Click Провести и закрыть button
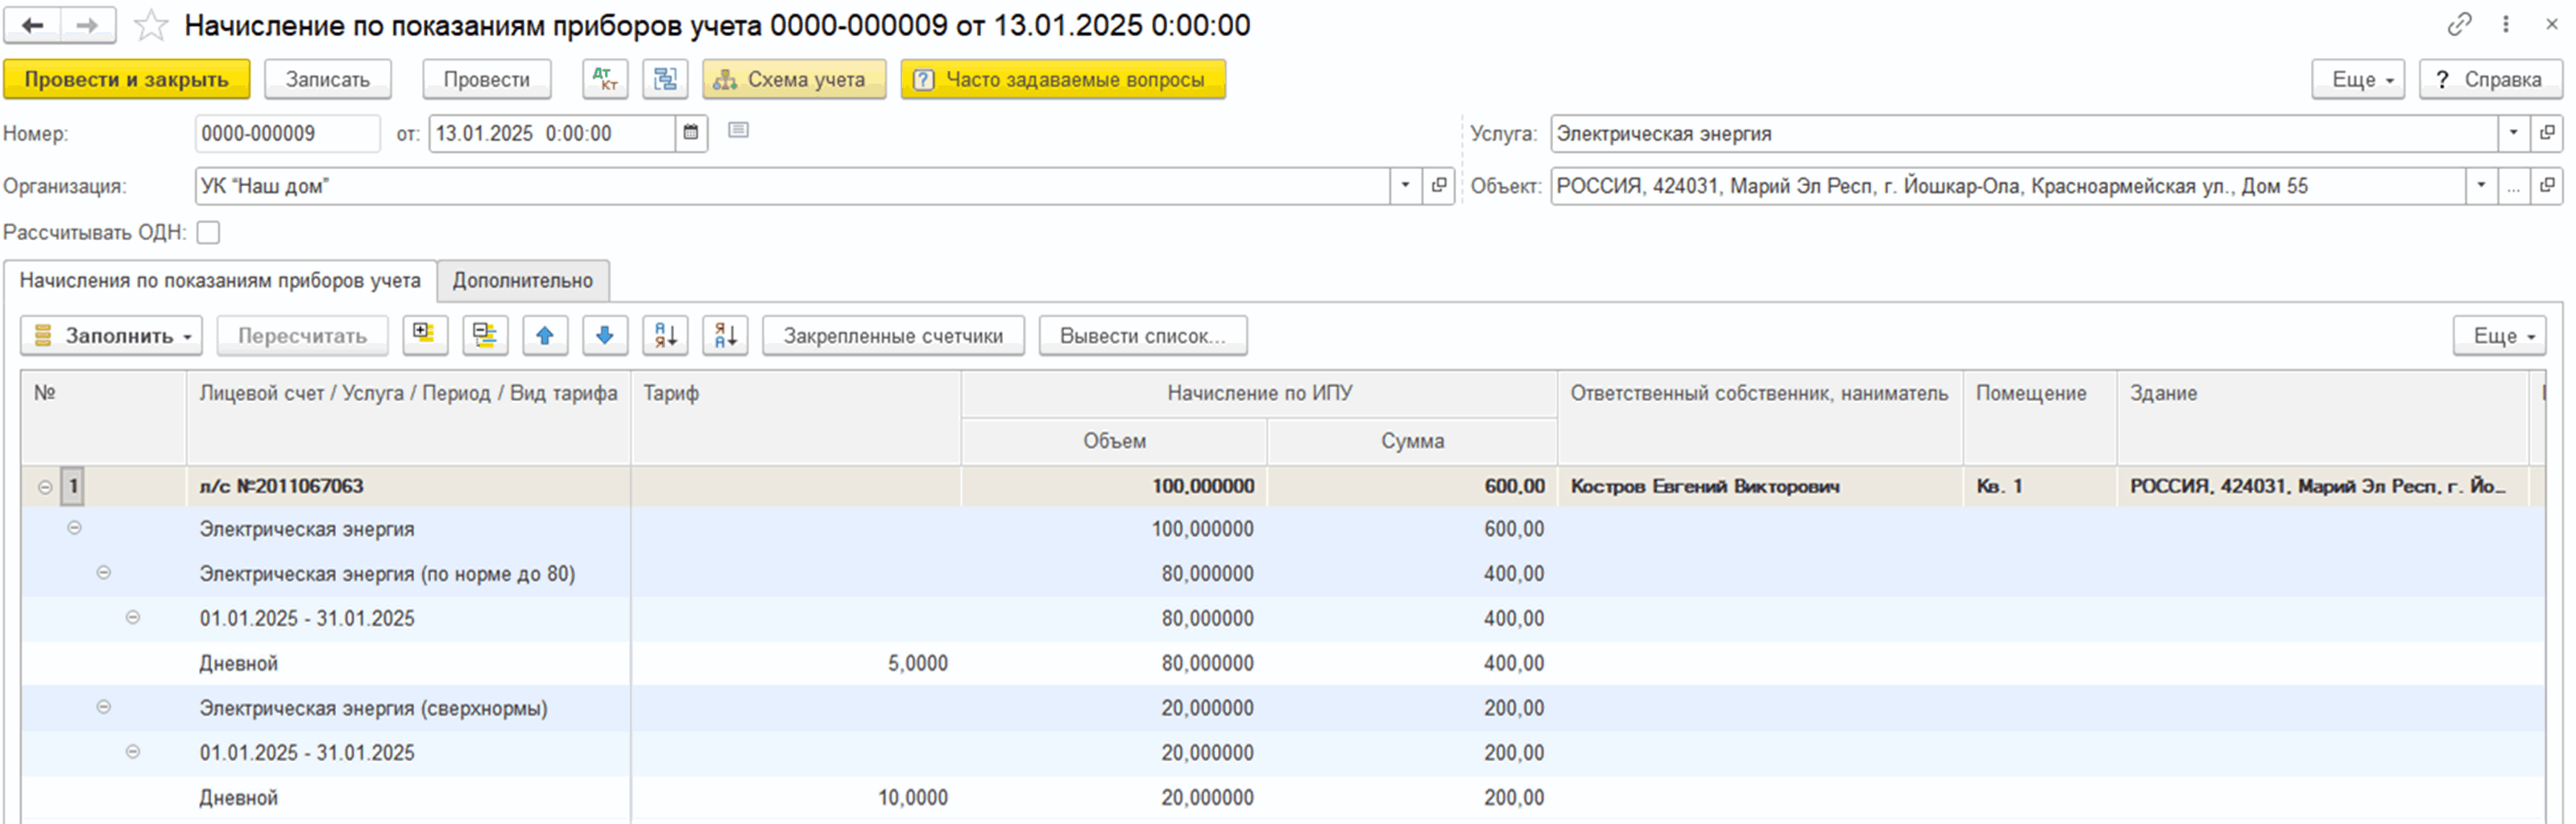Image resolution: width=2576 pixels, height=824 pixels. tap(126, 79)
